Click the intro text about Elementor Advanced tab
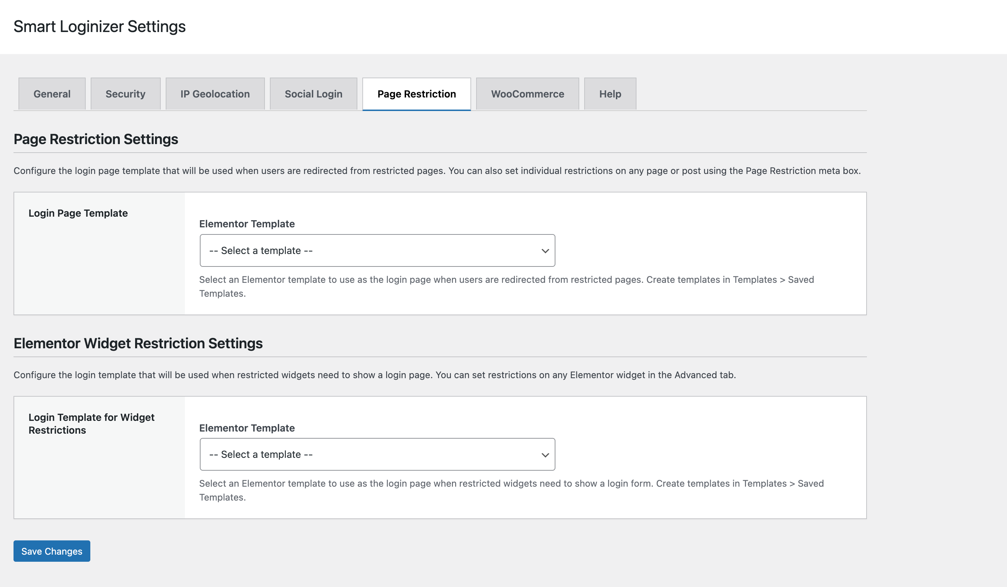1007x587 pixels. point(375,375)
